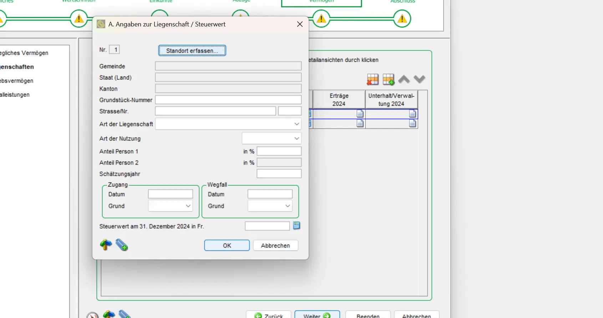
Task: Click the Weiter button
Action: pos(317,315)
